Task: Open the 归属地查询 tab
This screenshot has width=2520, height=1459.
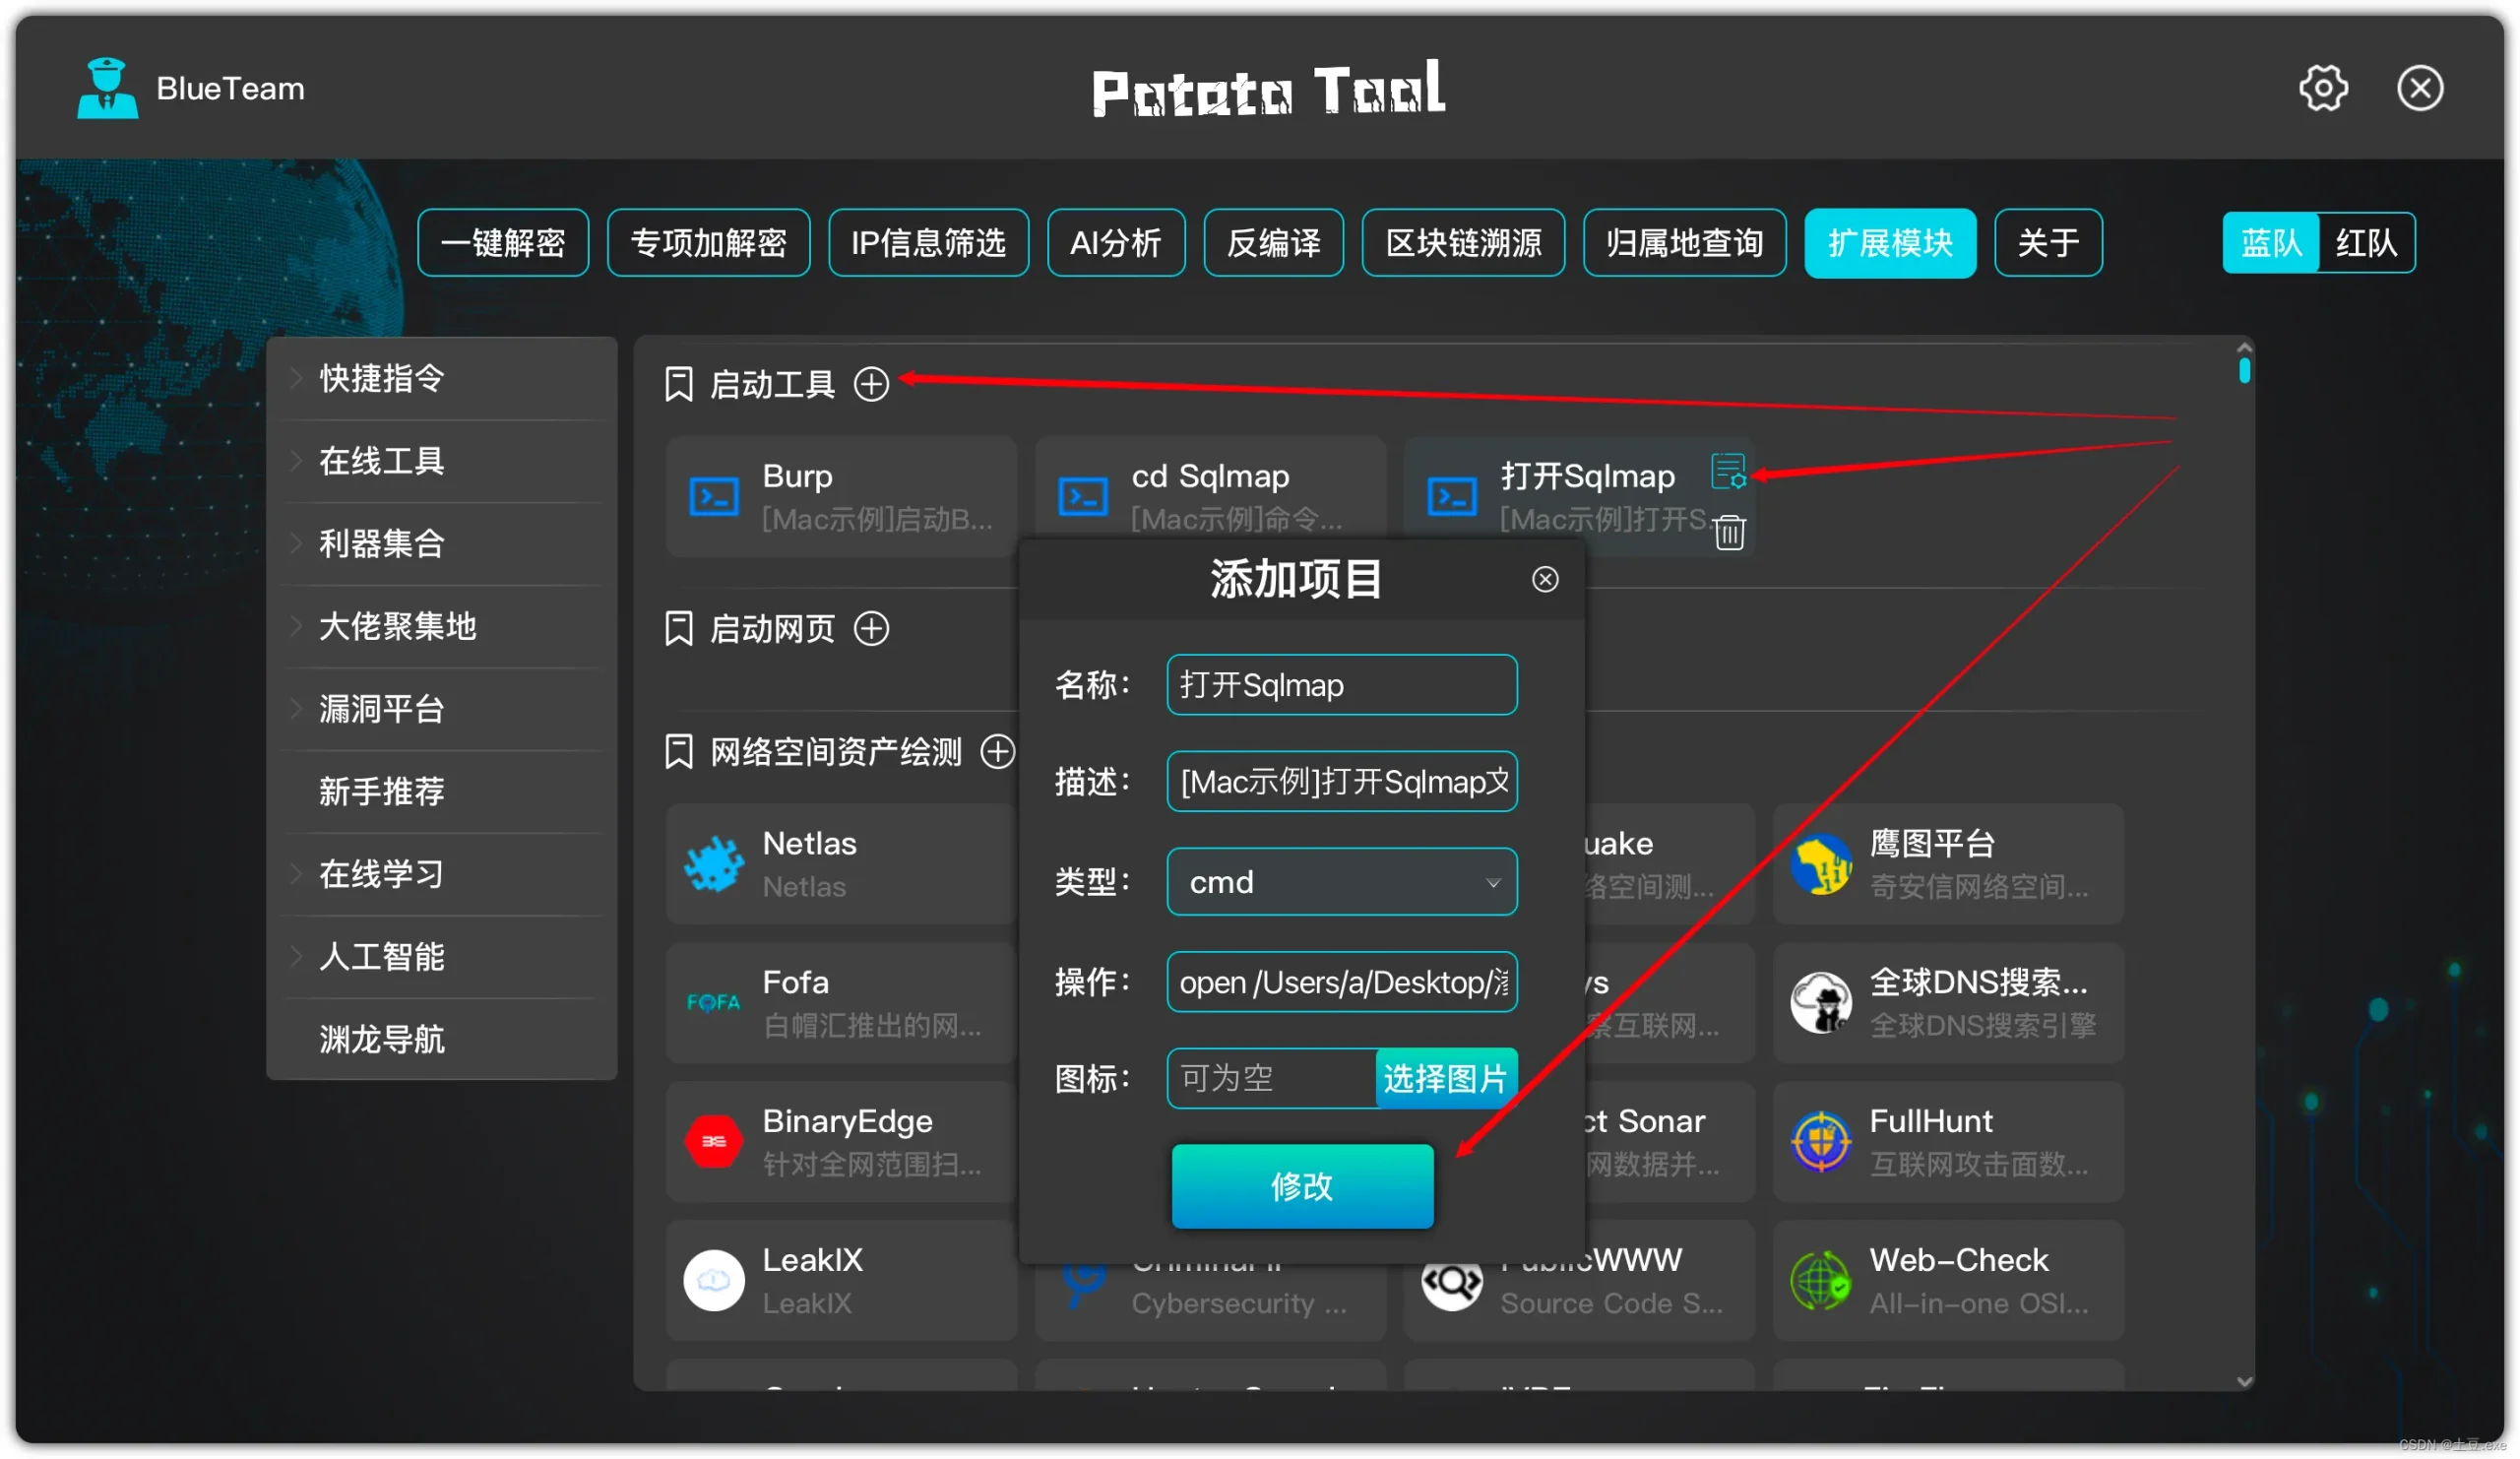Action: click(x=1684, y=243)
